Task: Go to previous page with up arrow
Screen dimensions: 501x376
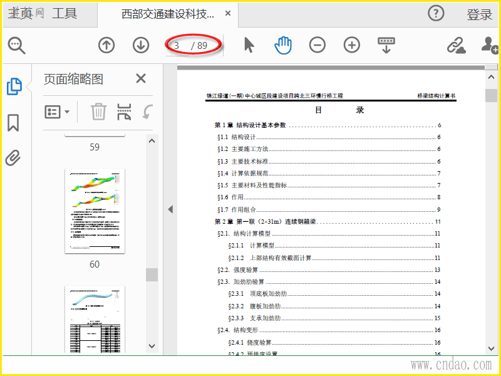Action: 106,45
